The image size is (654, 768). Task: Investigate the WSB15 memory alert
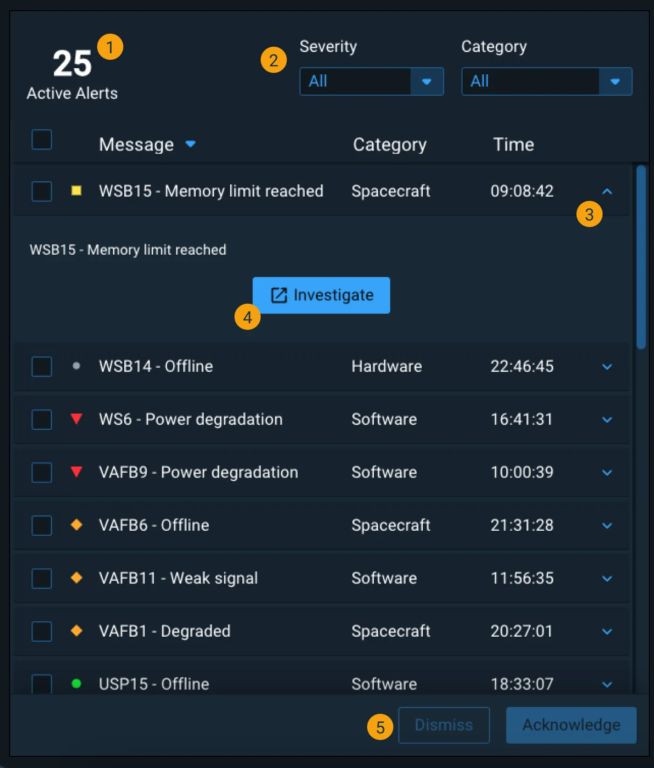tap(321, 295)
